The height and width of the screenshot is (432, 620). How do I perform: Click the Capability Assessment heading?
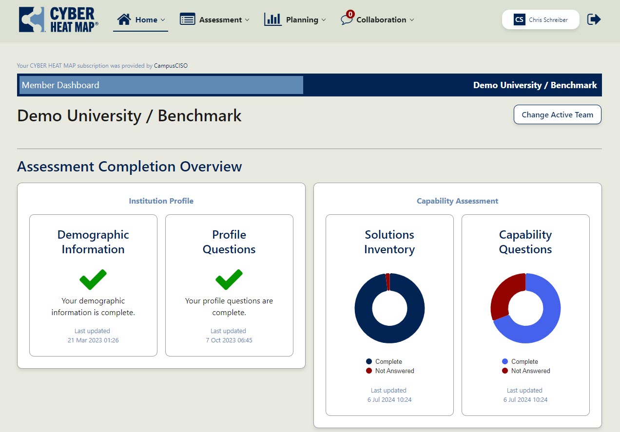(x=458, y=201)
